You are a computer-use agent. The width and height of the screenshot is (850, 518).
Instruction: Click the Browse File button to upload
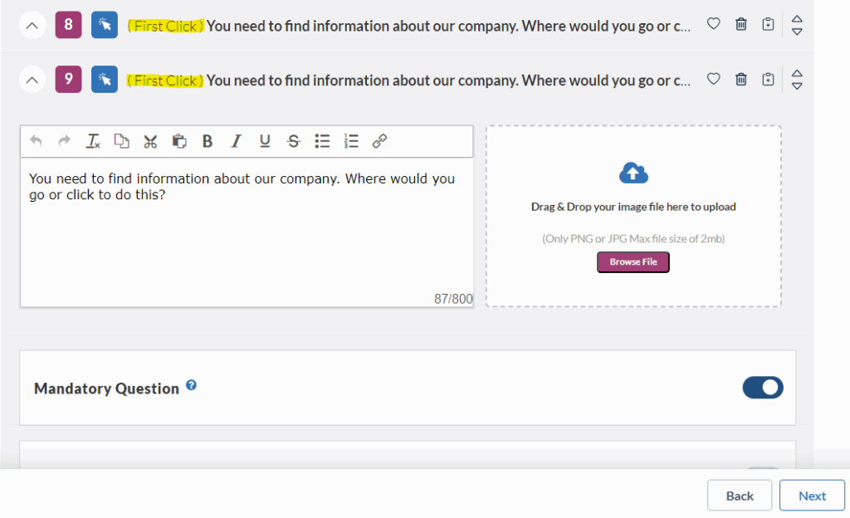[633, 261]
